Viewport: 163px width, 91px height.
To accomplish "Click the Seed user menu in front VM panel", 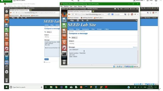I will pyautogui.click(x=133, y=9).
